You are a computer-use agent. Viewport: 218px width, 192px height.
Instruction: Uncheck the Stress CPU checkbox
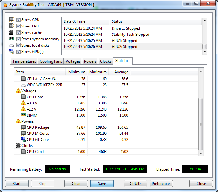coord(18,20)
